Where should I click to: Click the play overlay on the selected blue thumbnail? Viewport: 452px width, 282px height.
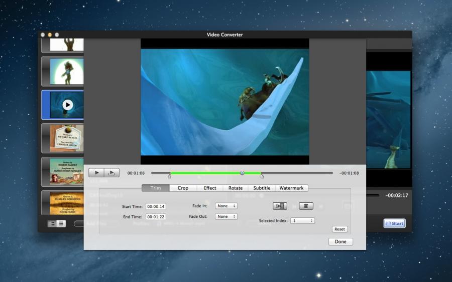pos(68,105)
